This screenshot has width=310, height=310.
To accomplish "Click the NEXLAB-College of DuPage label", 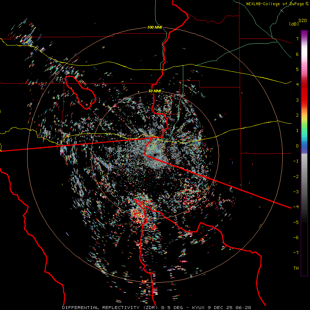I will 277,4.
